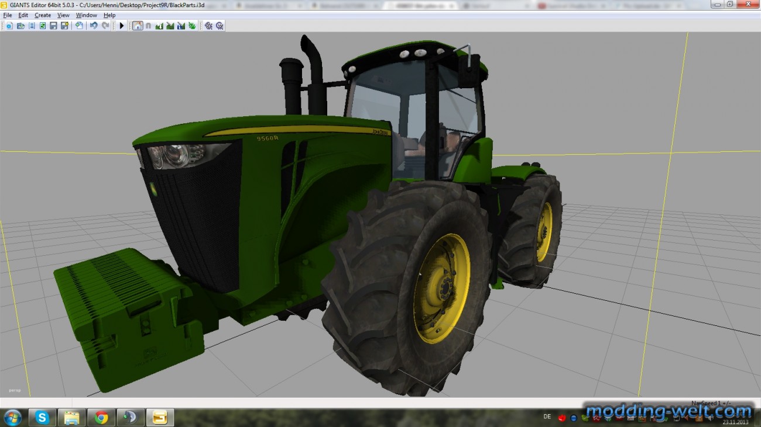Click the red system tray icon
This screenshot has height=427, width=761.
pyautogui.click(x=561, y=418)
